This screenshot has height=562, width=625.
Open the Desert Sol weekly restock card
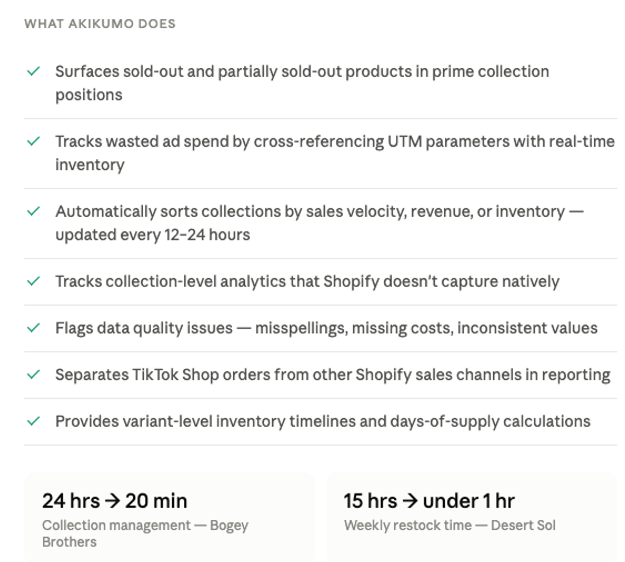pyautogui.click(x=471, y=517)
